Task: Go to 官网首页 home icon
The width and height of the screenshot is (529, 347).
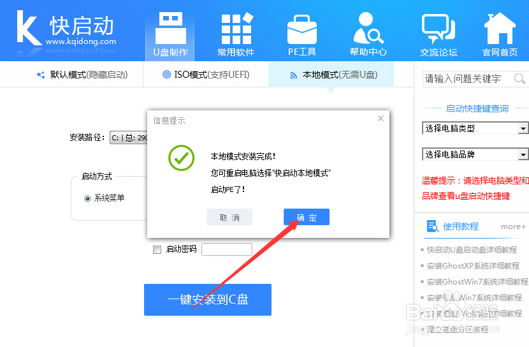Action: coord(500,28)
